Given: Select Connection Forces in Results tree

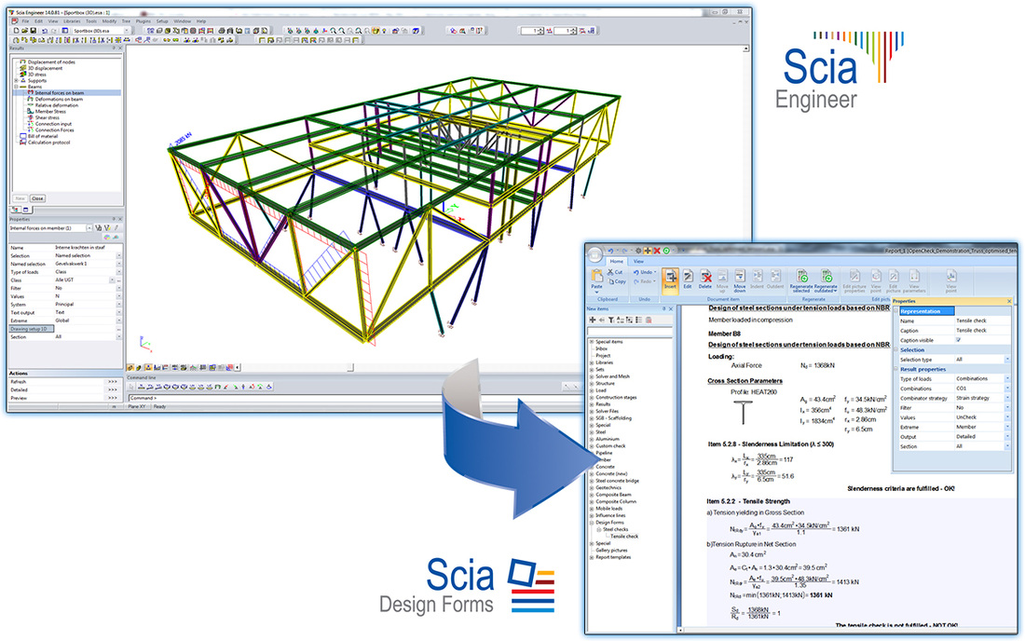Looking at the screenshot, I should tap(54, 130).
